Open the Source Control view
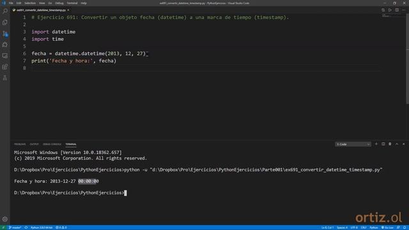 pos(5,34)
